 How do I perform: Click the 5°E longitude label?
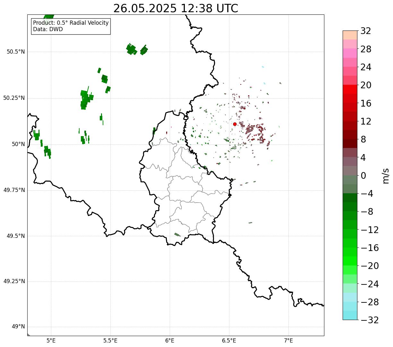pyautogui.click(x=51, y=341)
